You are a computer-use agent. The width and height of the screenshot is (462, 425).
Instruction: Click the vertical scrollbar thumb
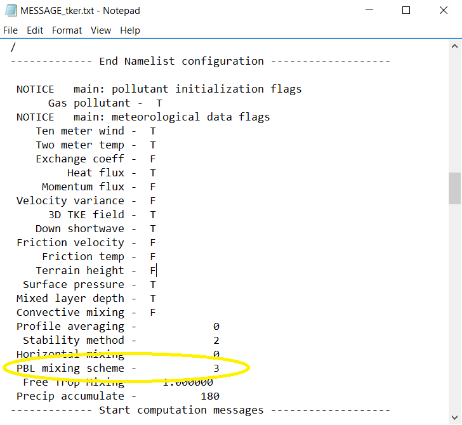[x=455, y=188]
